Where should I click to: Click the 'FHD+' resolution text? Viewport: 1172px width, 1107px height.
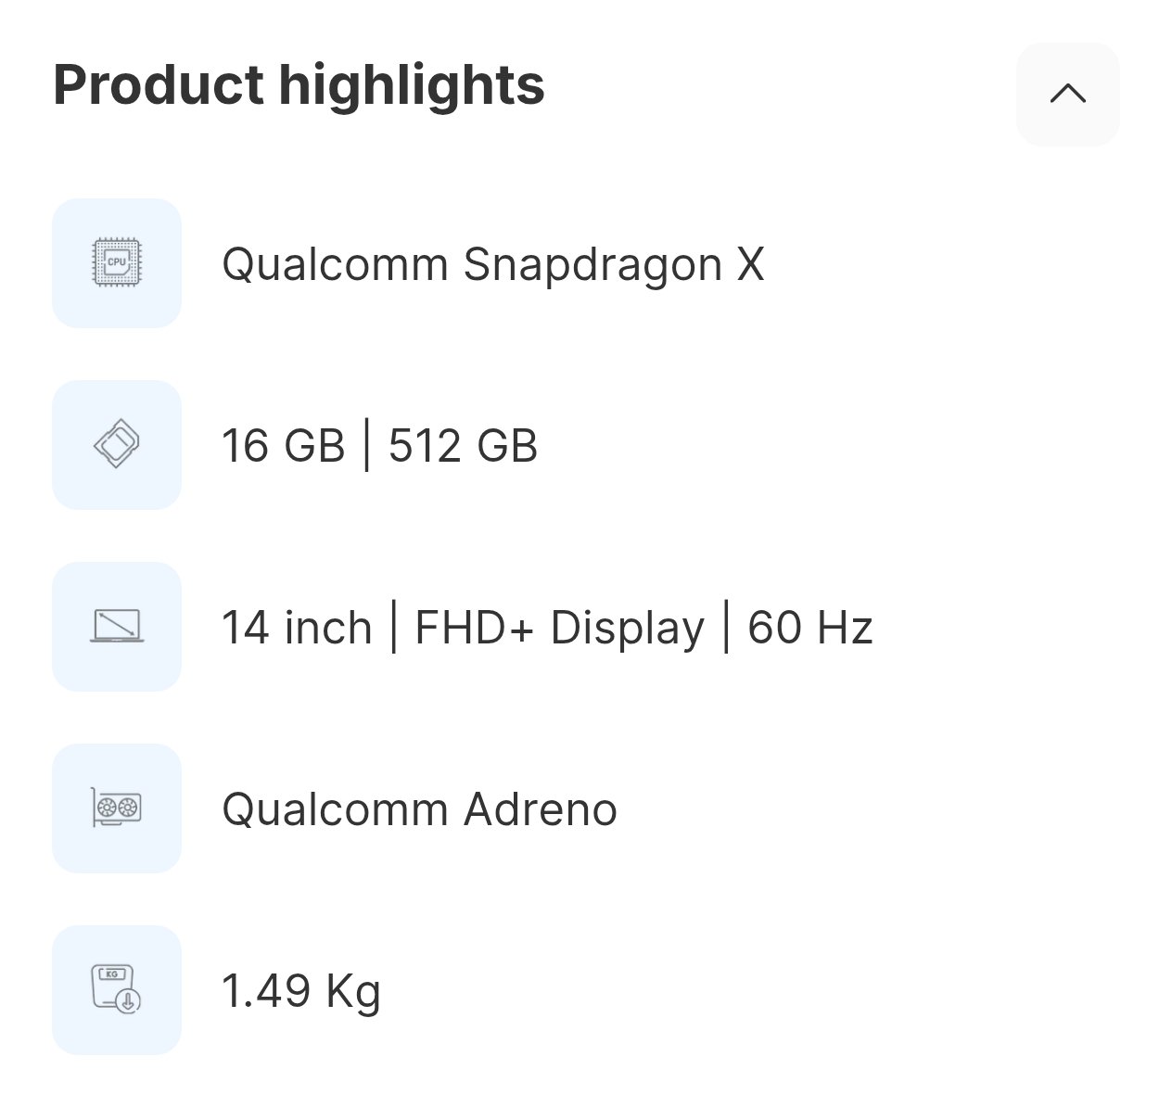tap(474, 628)
